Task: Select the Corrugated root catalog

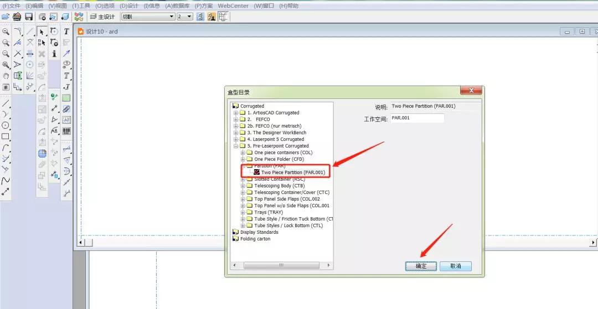Action: click(x=252, y=106)
